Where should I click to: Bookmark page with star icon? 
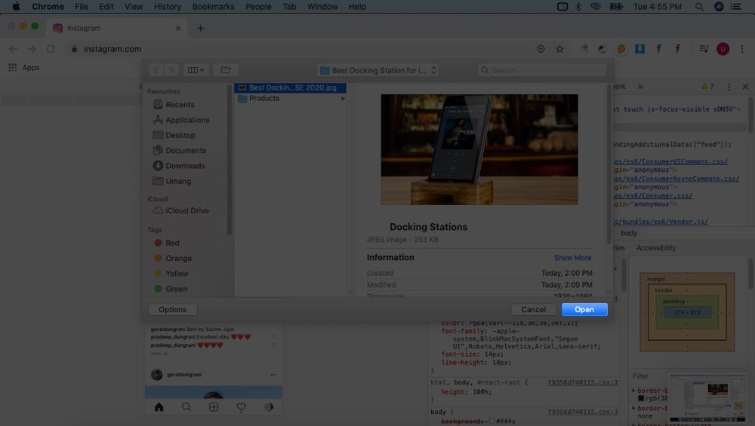click(559, 49)
